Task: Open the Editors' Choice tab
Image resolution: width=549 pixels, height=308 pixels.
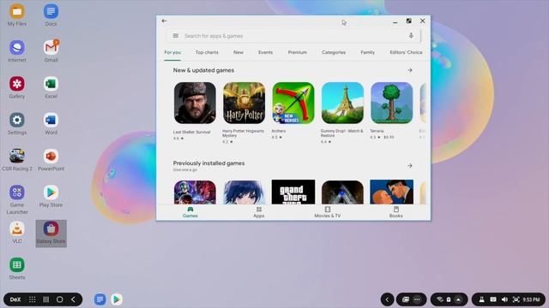Action: point(406,52)
